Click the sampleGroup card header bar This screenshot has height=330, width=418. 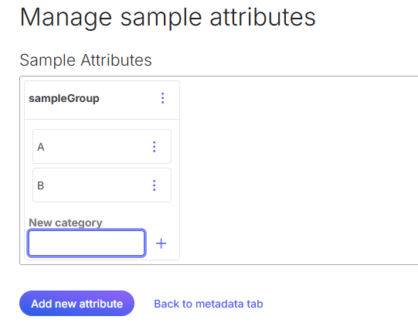coord(102,100)
